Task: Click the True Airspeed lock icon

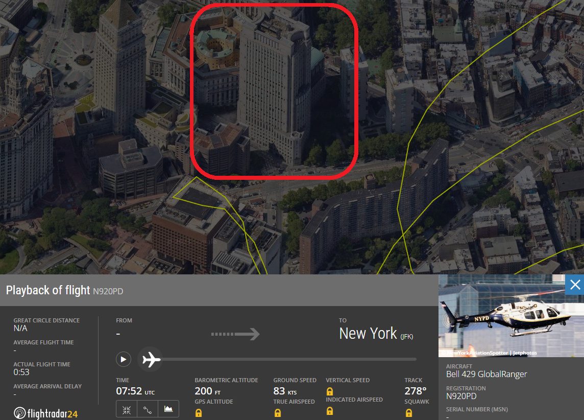Action: [x=277, y=412]
